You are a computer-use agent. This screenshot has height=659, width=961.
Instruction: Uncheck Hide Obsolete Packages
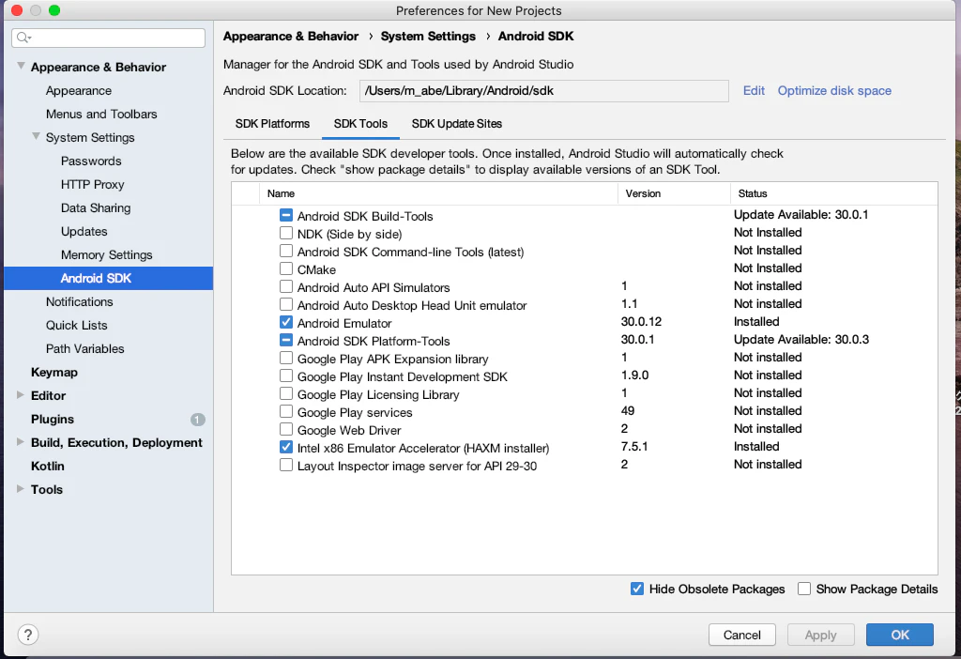click(637, 590)
